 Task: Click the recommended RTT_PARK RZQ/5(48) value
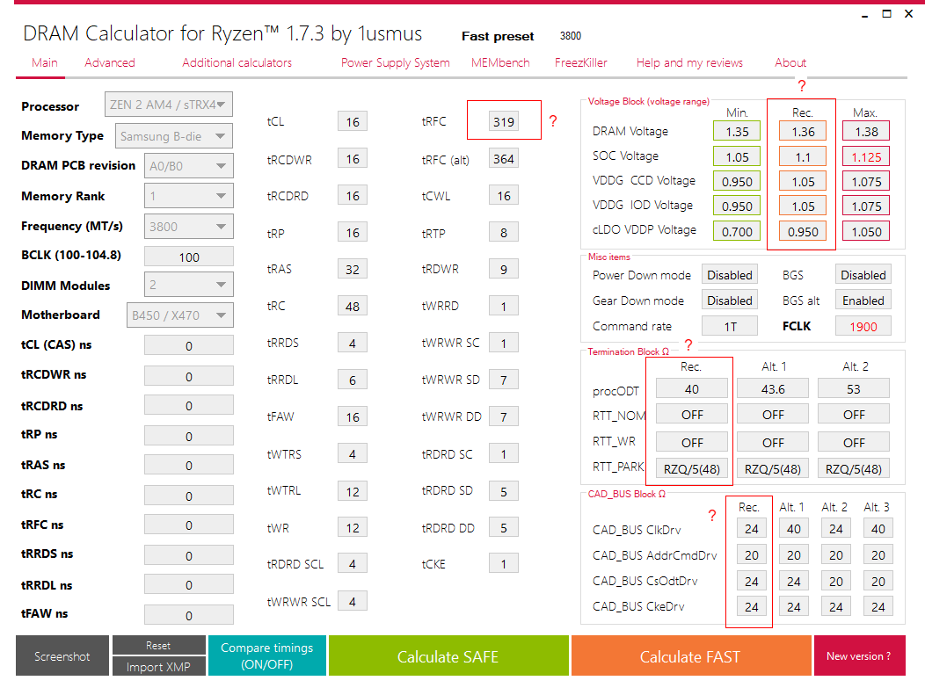[692, 468]
